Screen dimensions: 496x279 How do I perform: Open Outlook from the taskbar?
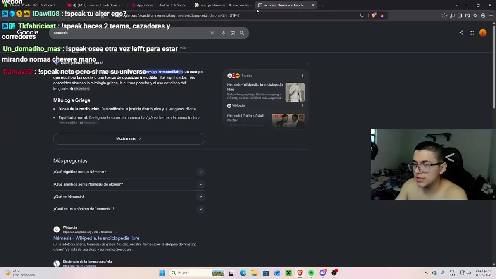(x=277, y=273)
